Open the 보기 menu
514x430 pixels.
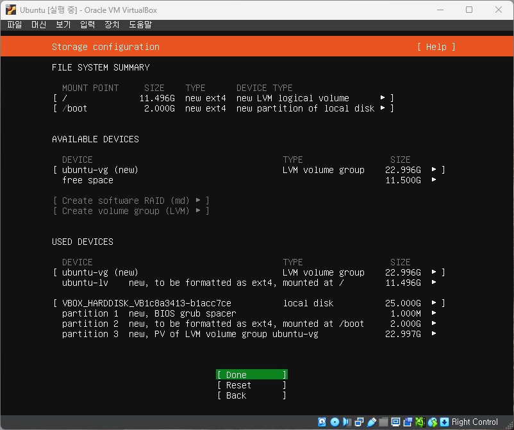(63, 24)
